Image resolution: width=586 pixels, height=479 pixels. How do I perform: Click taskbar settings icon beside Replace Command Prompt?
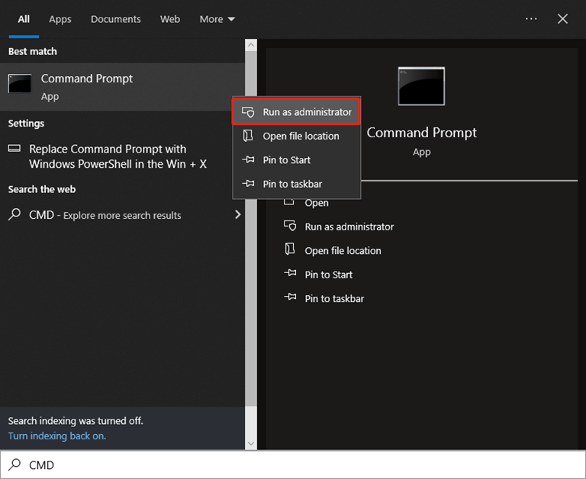click(14, 149)
